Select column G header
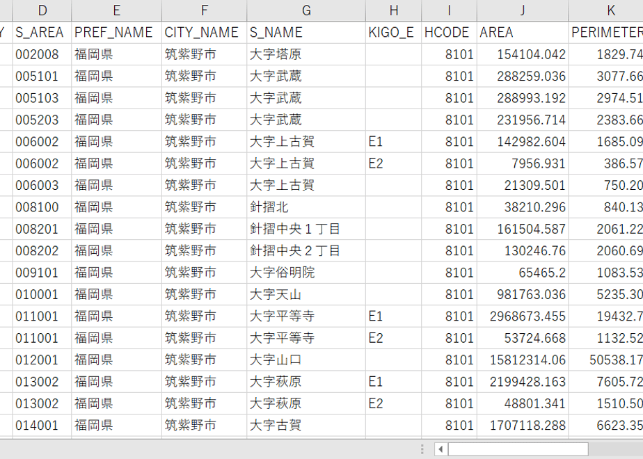This screenshot has height=459, width=643. pos(306,10)
